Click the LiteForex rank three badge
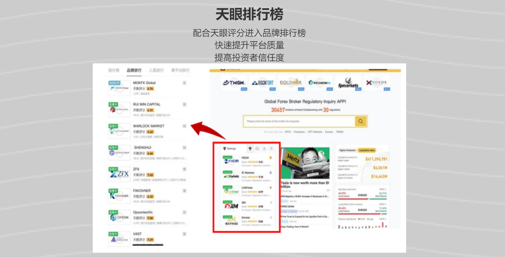Image resolution: width=505 pixels, height=257 pixels. point(270,188)
